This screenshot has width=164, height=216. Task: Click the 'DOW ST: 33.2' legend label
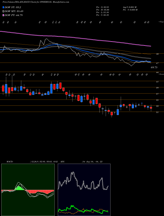13,8
